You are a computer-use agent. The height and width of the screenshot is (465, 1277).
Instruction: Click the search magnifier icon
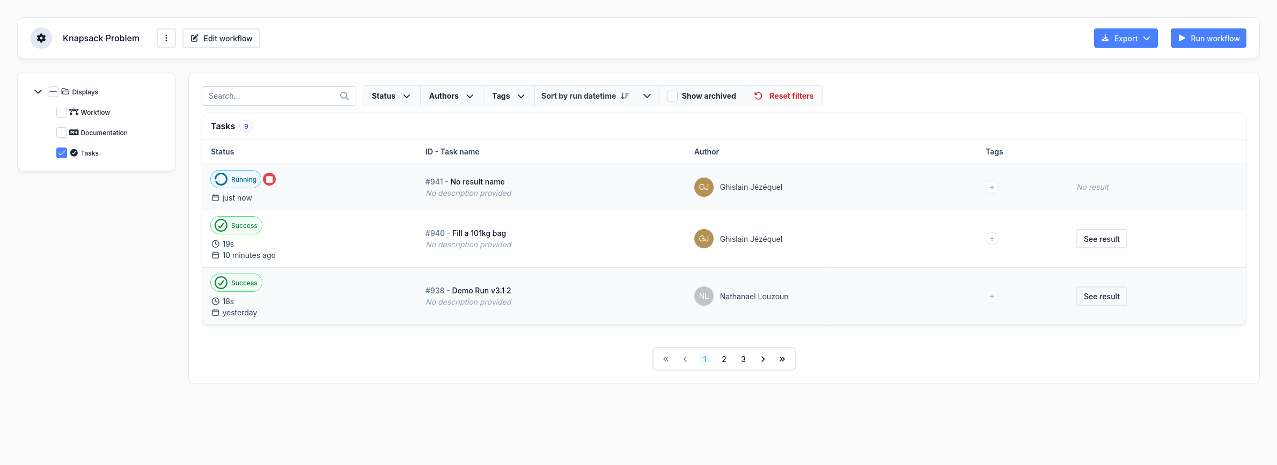[x=344, y=96]
